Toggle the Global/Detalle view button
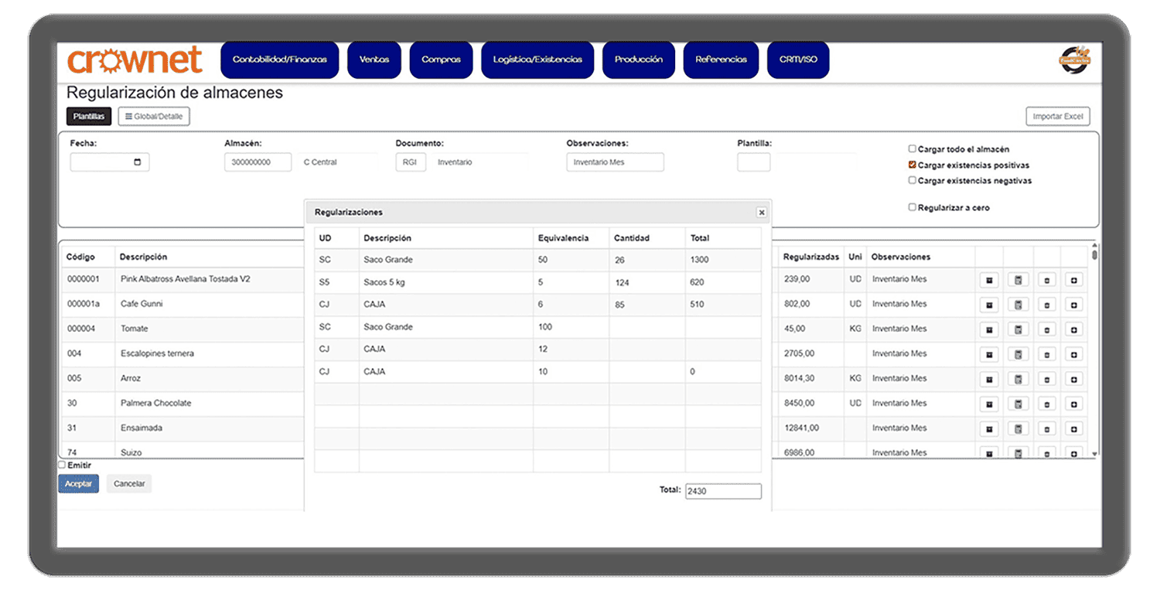The image size is (1160, 590). 154,117
